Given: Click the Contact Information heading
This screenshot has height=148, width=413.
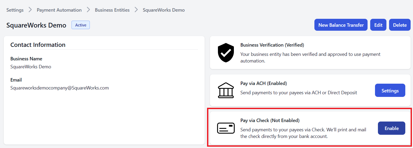Looking at the screenshot, I should coord(38,45).
